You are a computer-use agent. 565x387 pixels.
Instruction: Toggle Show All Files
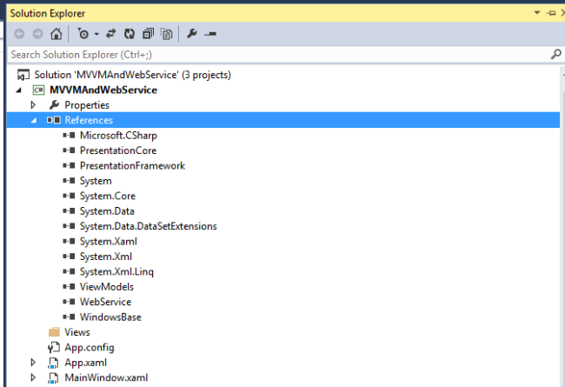(167, 34)
